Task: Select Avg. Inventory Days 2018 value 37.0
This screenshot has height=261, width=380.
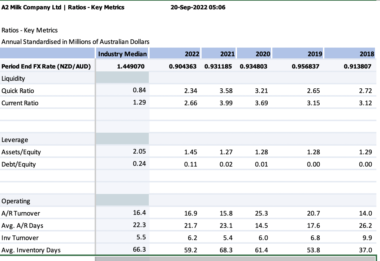Action: point(366,250)
